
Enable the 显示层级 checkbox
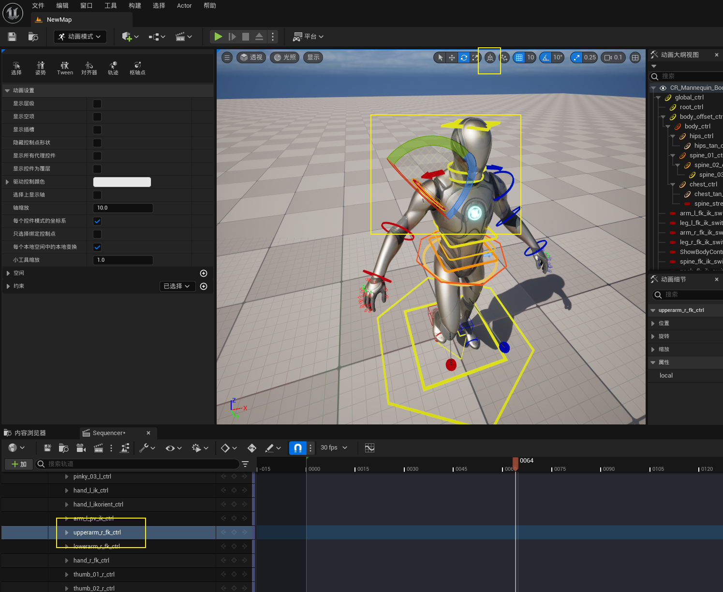(x=97, y=104)
